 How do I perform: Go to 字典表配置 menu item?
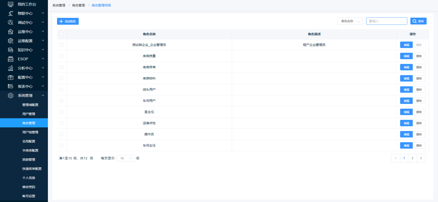(x=30, y=150)
